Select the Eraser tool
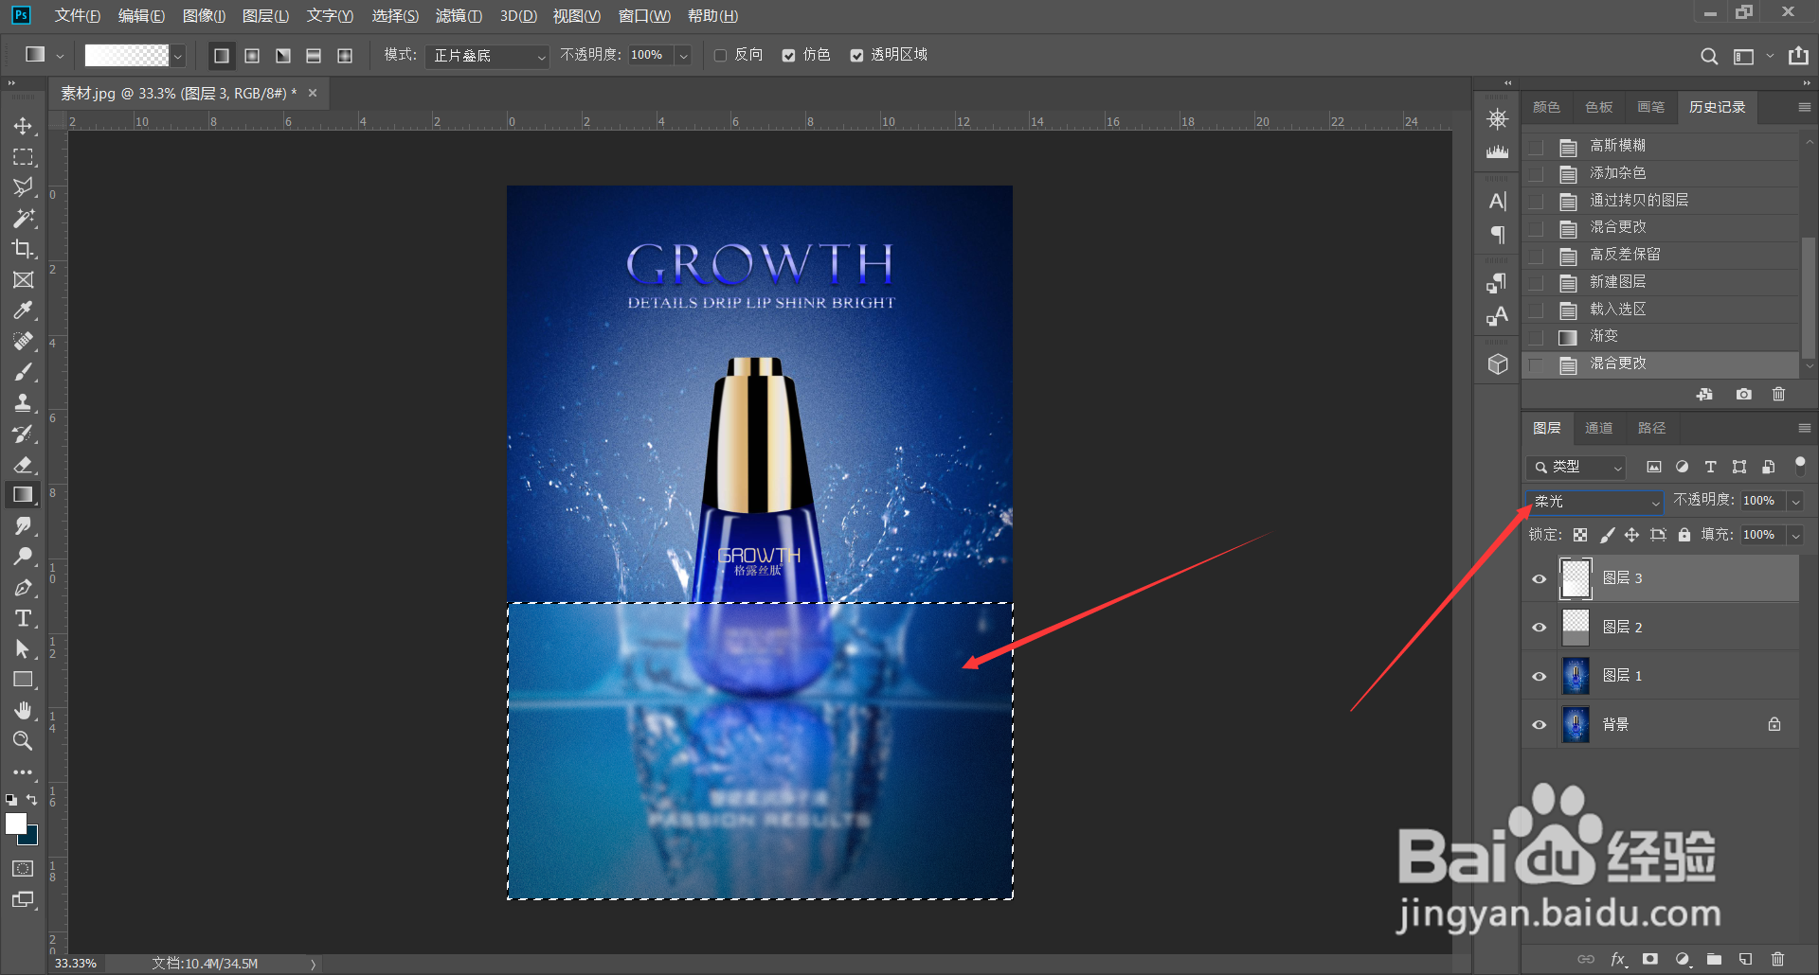Image resolution: width=1819 pixels, height=975 pixels. coord(23,464)
